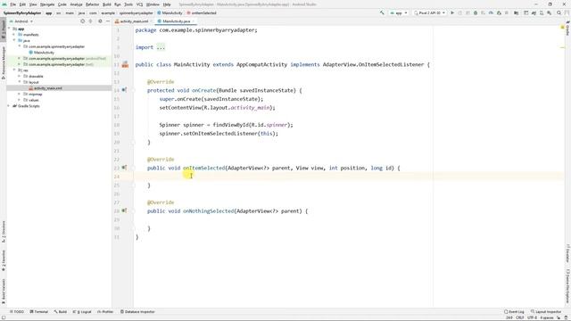571x321 pixels.
Task: Collapse the java folder node
Action: tap(14, 40)
